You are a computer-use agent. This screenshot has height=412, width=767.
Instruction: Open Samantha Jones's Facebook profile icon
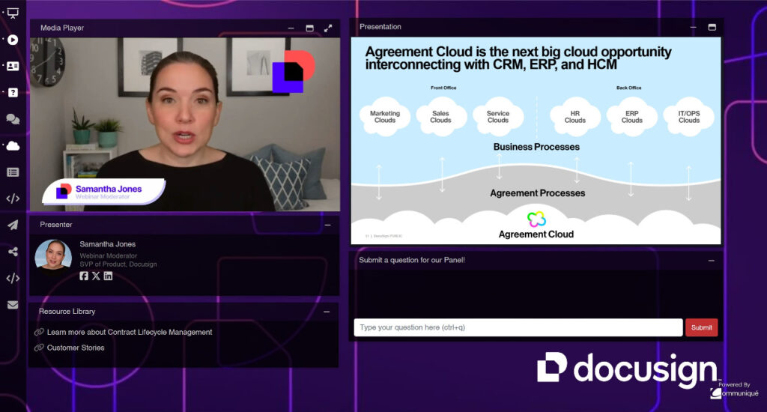coord(84,276)
